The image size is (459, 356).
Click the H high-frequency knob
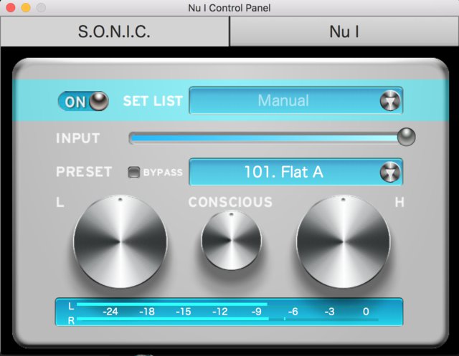[343, 241]
